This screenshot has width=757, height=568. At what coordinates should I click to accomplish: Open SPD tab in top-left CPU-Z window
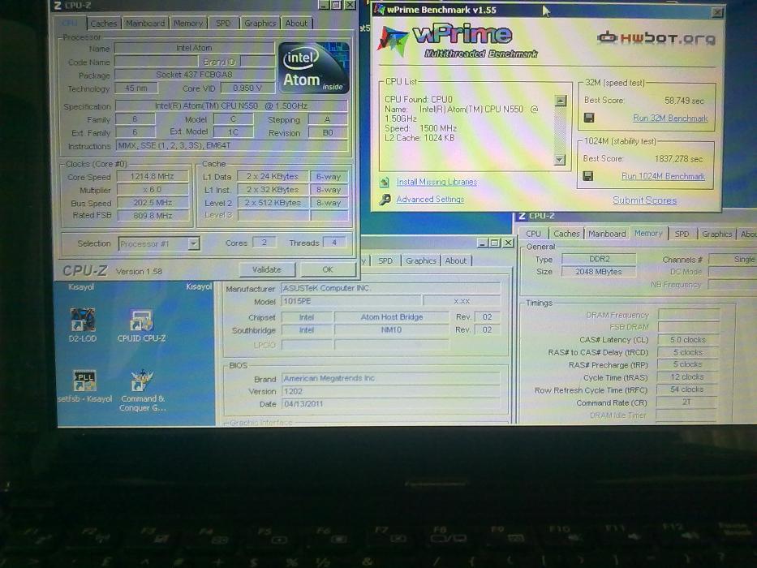pos(223,23)
